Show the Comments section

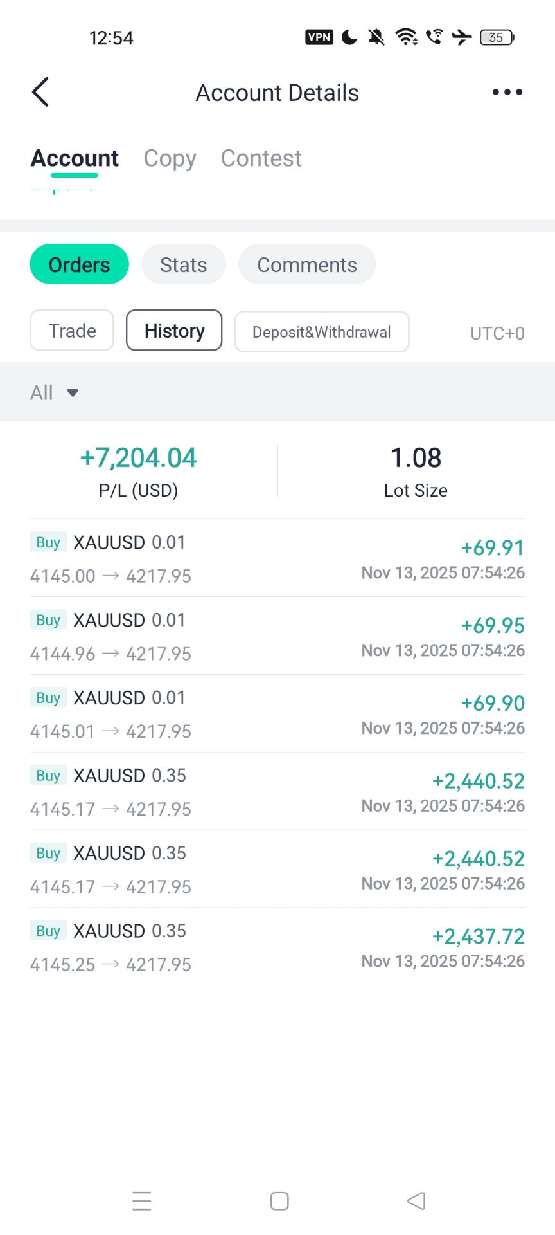pos(306,264)
